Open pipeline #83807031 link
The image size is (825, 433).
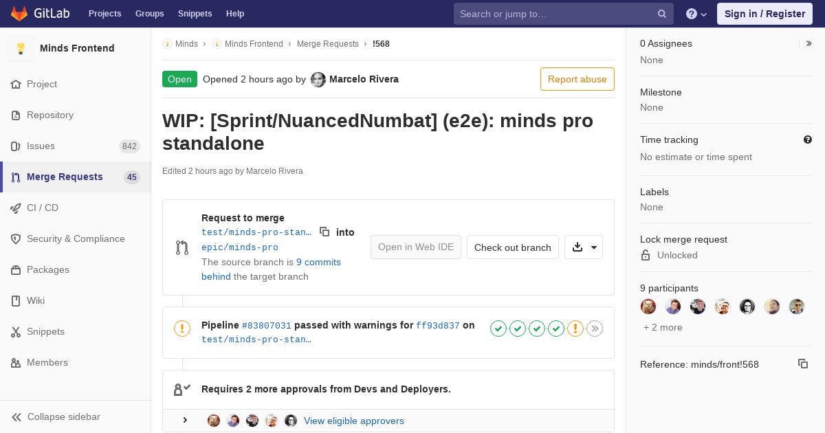pos(267,326)
